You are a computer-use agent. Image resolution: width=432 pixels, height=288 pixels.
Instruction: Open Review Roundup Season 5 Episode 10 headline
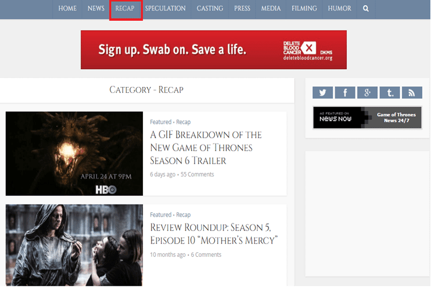[x=214, y=234]
